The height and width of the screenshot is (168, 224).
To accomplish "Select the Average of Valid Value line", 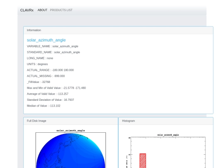I will (x=48, y=94).
